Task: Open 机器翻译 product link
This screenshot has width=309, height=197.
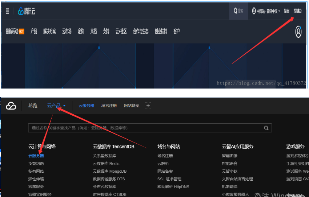Action: (230, 187)
